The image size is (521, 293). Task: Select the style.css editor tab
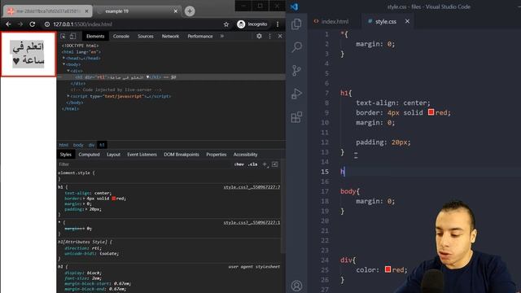coord(385,22)
